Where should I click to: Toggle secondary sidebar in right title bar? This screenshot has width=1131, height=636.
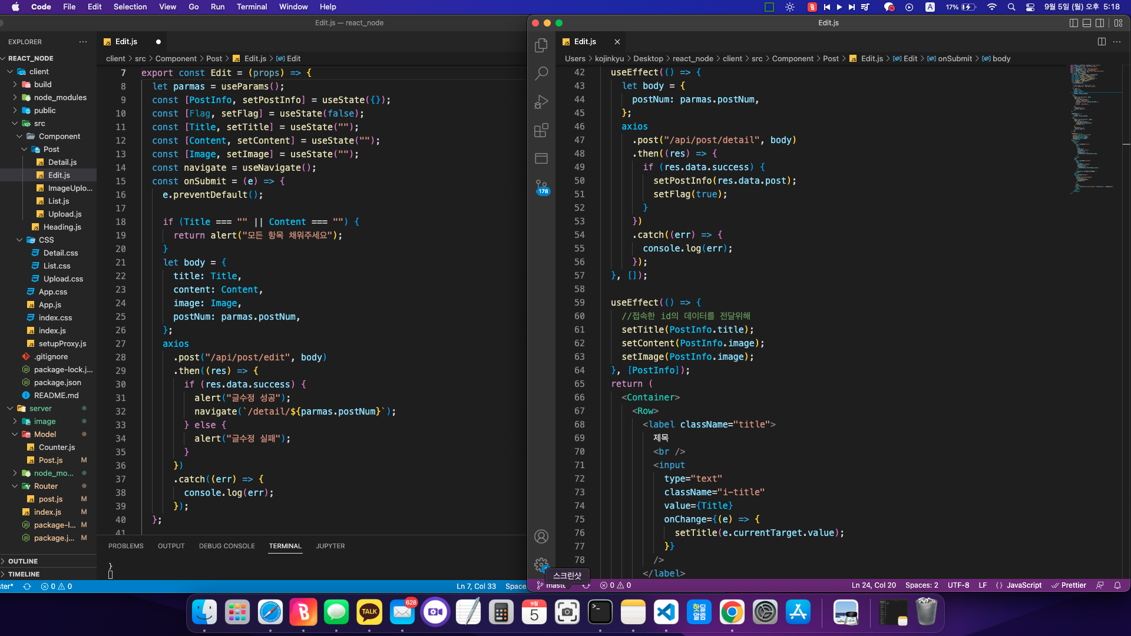(1100, 23)
